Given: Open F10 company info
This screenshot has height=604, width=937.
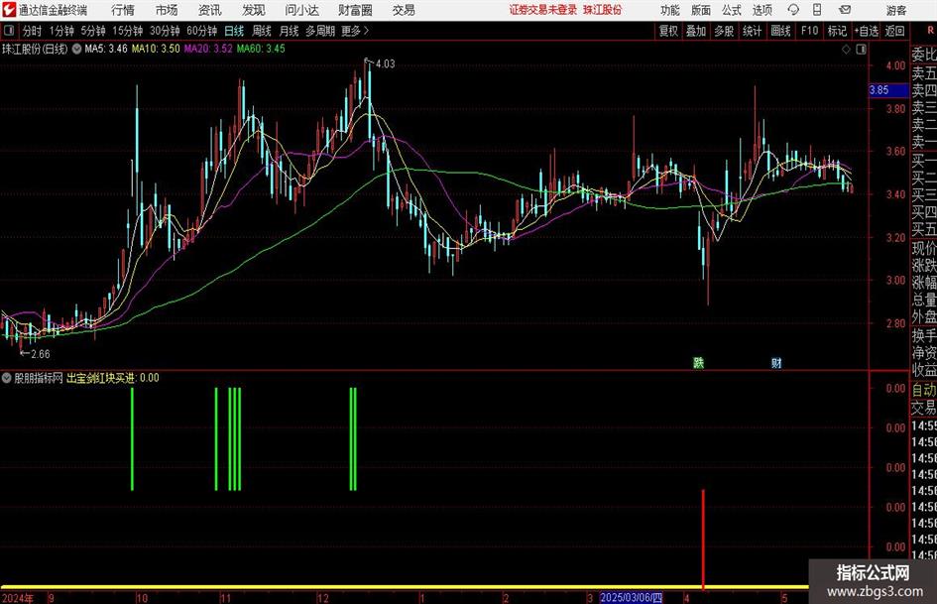Looking at the screenshot, I should (x=809, y=31).
